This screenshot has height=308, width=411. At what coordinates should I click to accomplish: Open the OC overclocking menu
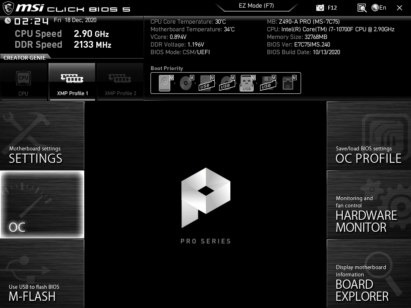click(x=42, y=204)
